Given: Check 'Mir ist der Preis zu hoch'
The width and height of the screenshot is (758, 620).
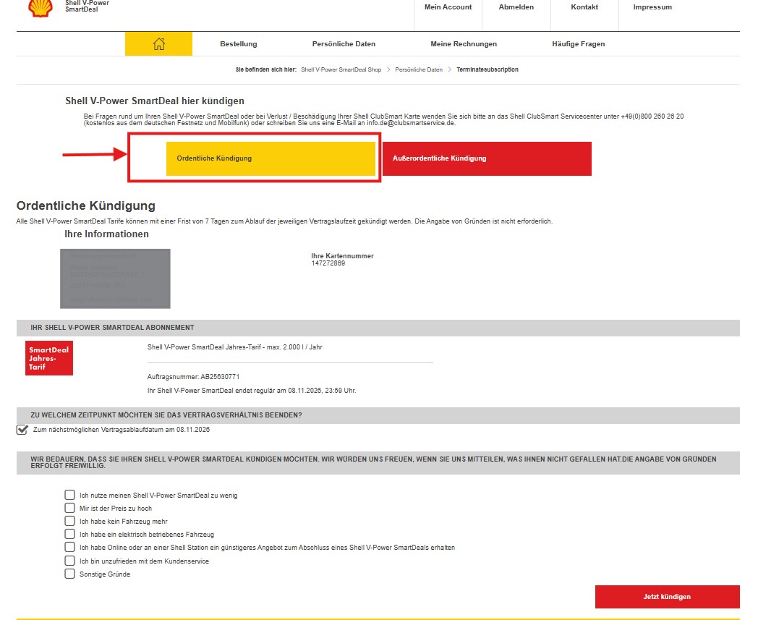Looking at the screenshot, I should (69, 509).
